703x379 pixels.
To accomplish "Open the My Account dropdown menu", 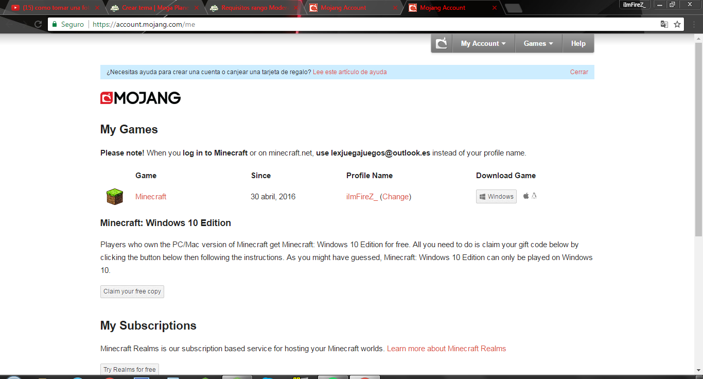I will pyautogui.click(x=483, y=43).
